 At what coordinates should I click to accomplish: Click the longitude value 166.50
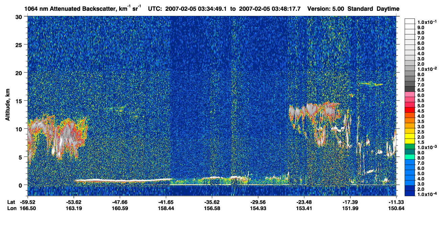click(x=28, y=208)
